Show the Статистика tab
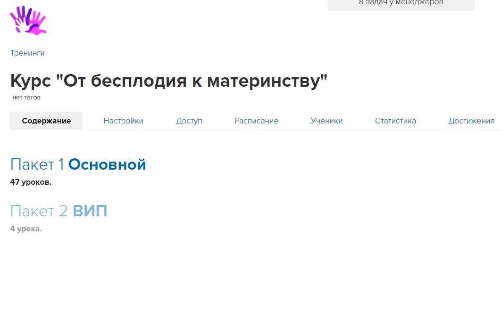 click(x=395, y=121)
